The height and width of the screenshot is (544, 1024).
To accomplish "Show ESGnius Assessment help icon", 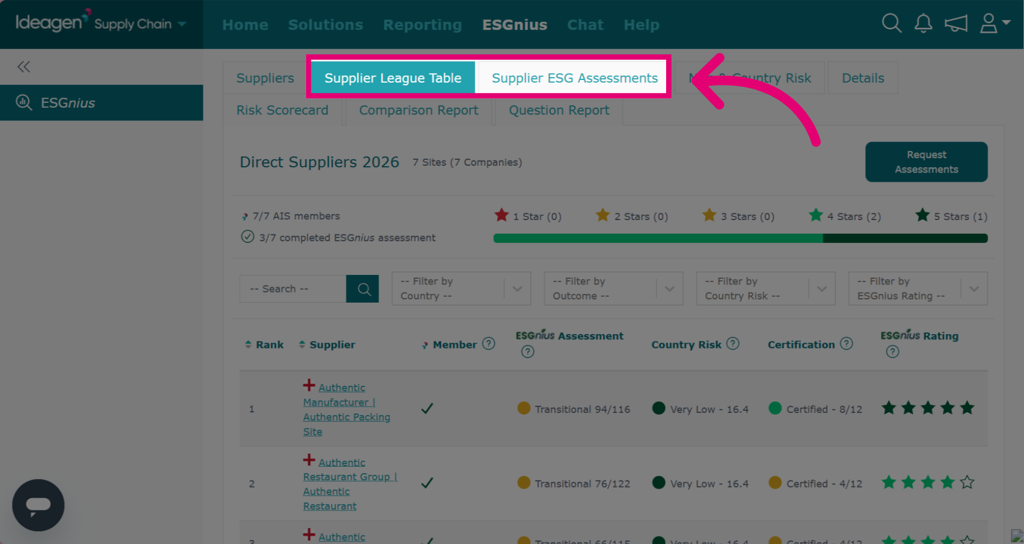I will click(527, 352).
